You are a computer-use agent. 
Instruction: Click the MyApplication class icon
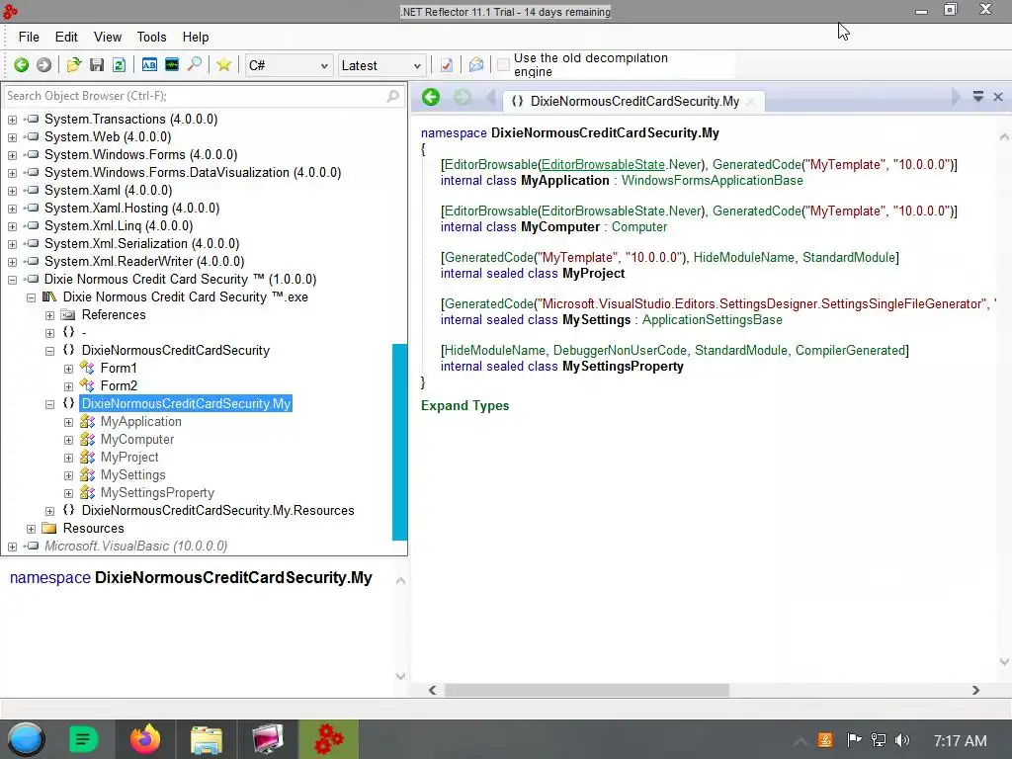(87, 421)
